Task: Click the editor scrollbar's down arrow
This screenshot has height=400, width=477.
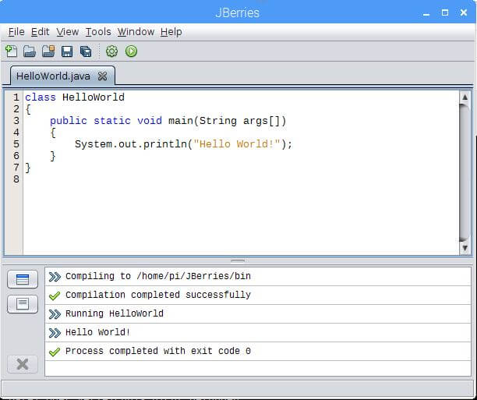Action: pos(465,248)
